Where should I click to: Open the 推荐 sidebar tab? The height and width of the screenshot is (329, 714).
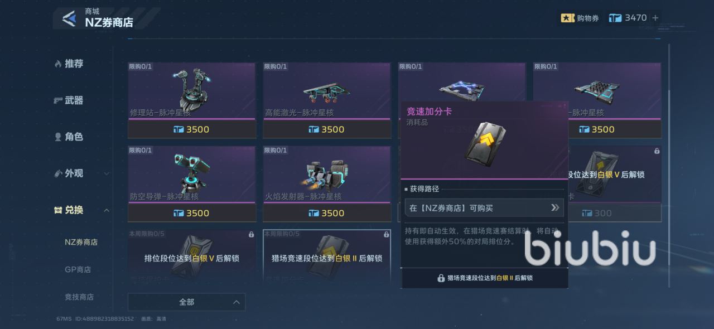click(x=69, y=64)
